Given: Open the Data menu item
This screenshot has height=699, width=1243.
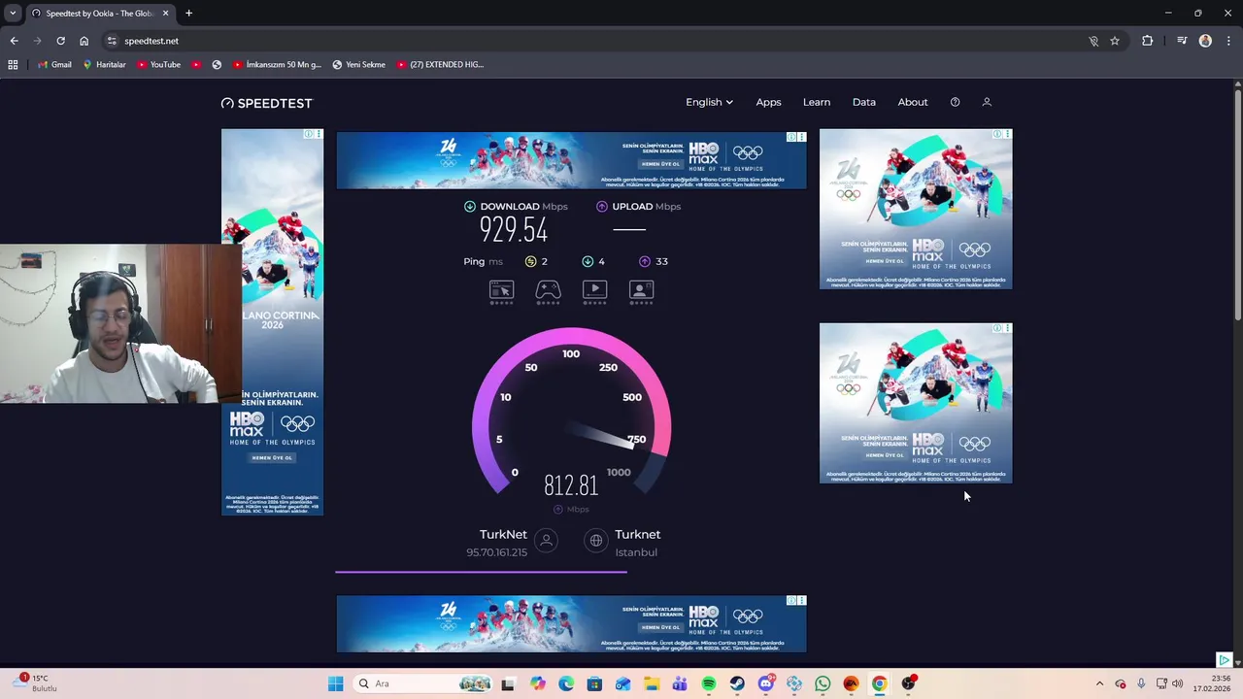Looking at the screenshot, I should coord(864,102).
